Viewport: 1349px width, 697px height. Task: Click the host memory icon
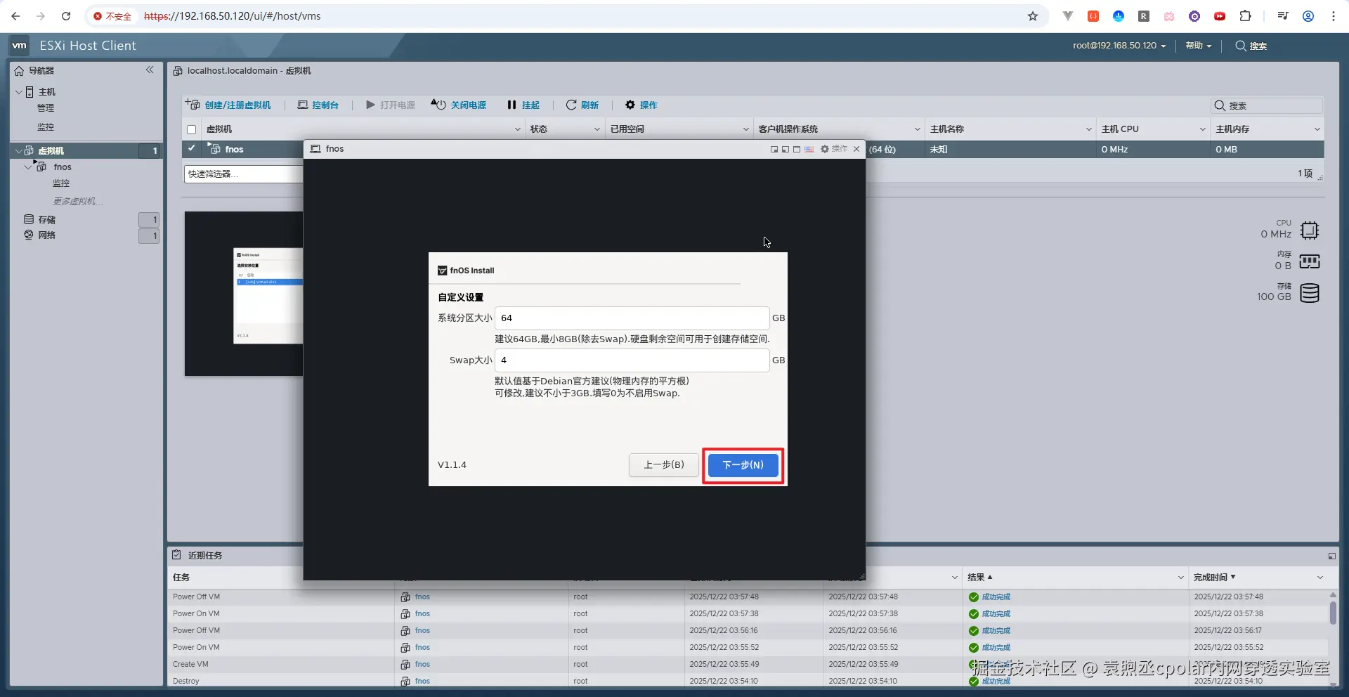coord(1310,261)
